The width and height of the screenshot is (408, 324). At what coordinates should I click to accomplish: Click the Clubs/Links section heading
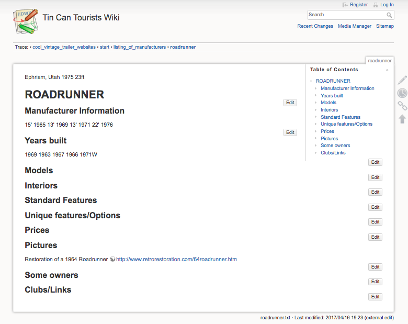coord(48,290)
